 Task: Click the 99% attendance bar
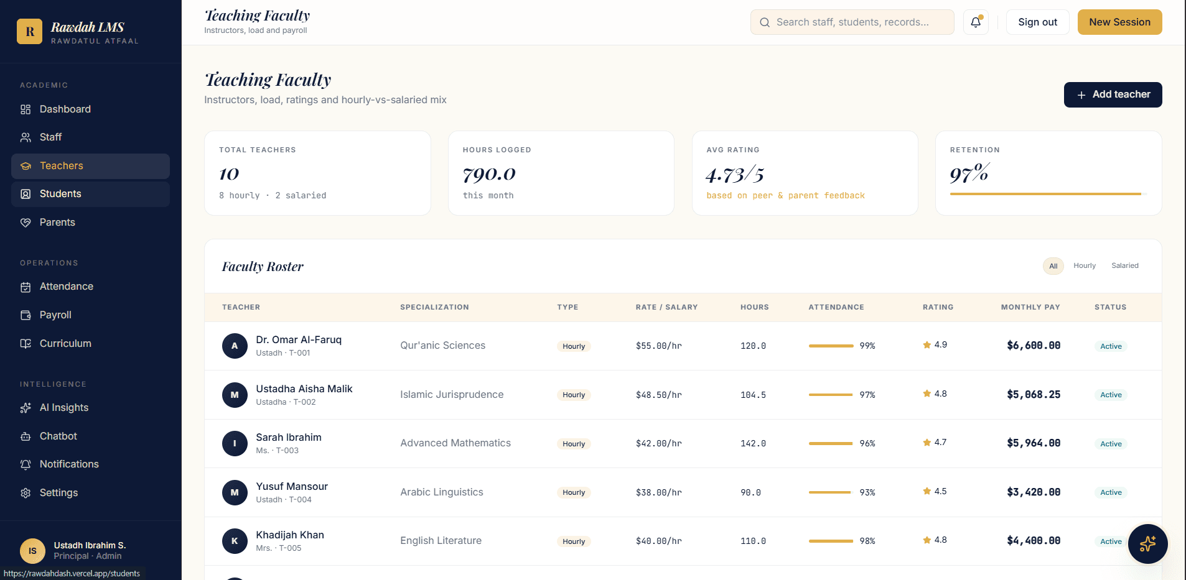pyautogui.click(x=831, y=346)
